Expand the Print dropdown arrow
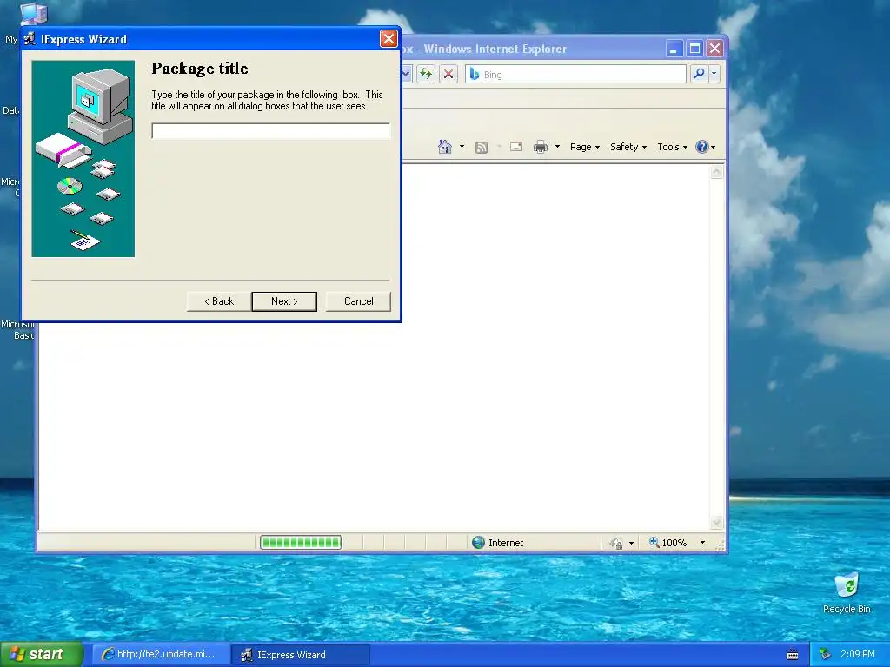 [x=557, y=147]
